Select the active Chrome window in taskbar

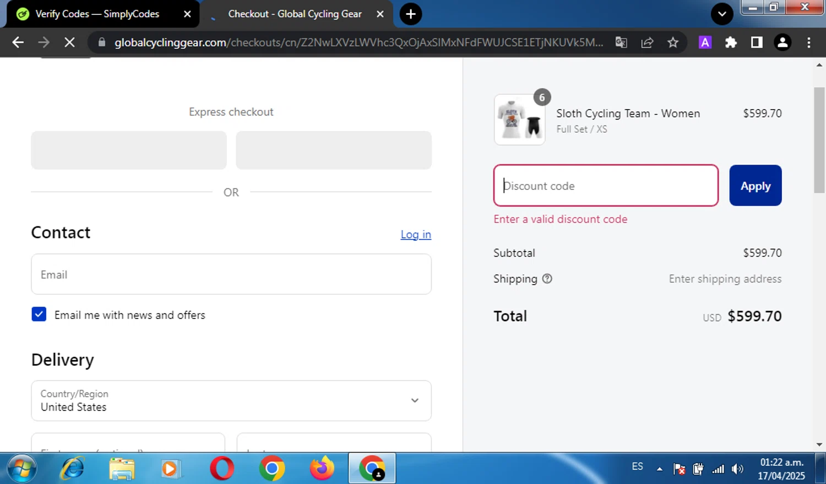[x=372, y=469]
